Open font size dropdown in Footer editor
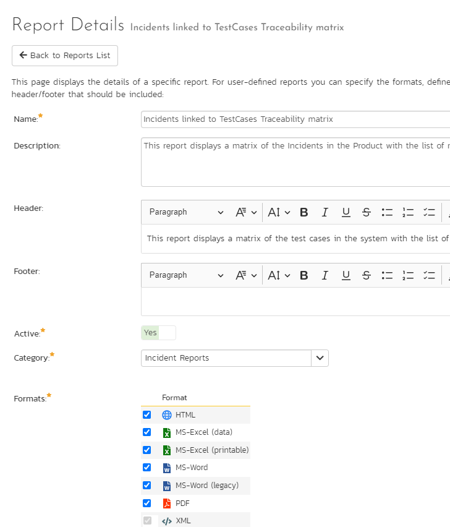Image resolution: width=450 pixels, height=527 pixels. coord(279,275)
